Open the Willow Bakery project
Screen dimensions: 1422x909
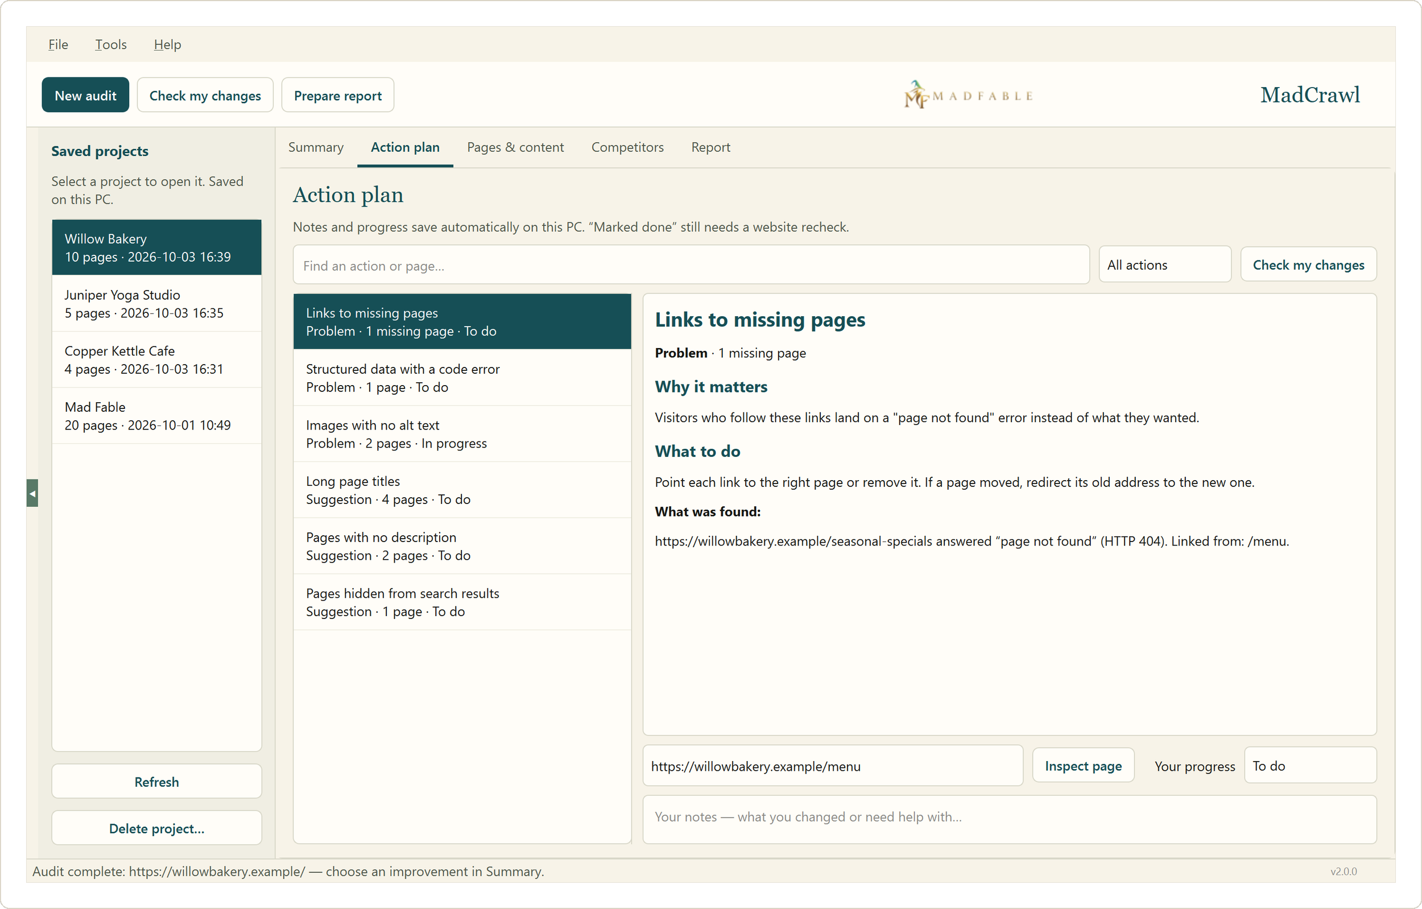pyautogui.click(x=156, y=247)
